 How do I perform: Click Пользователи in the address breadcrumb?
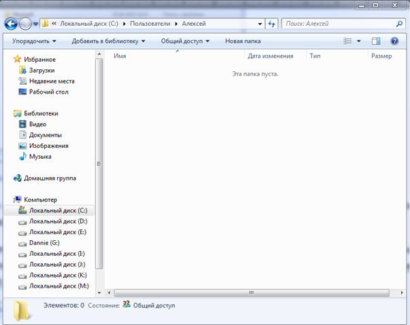point(150,24)
